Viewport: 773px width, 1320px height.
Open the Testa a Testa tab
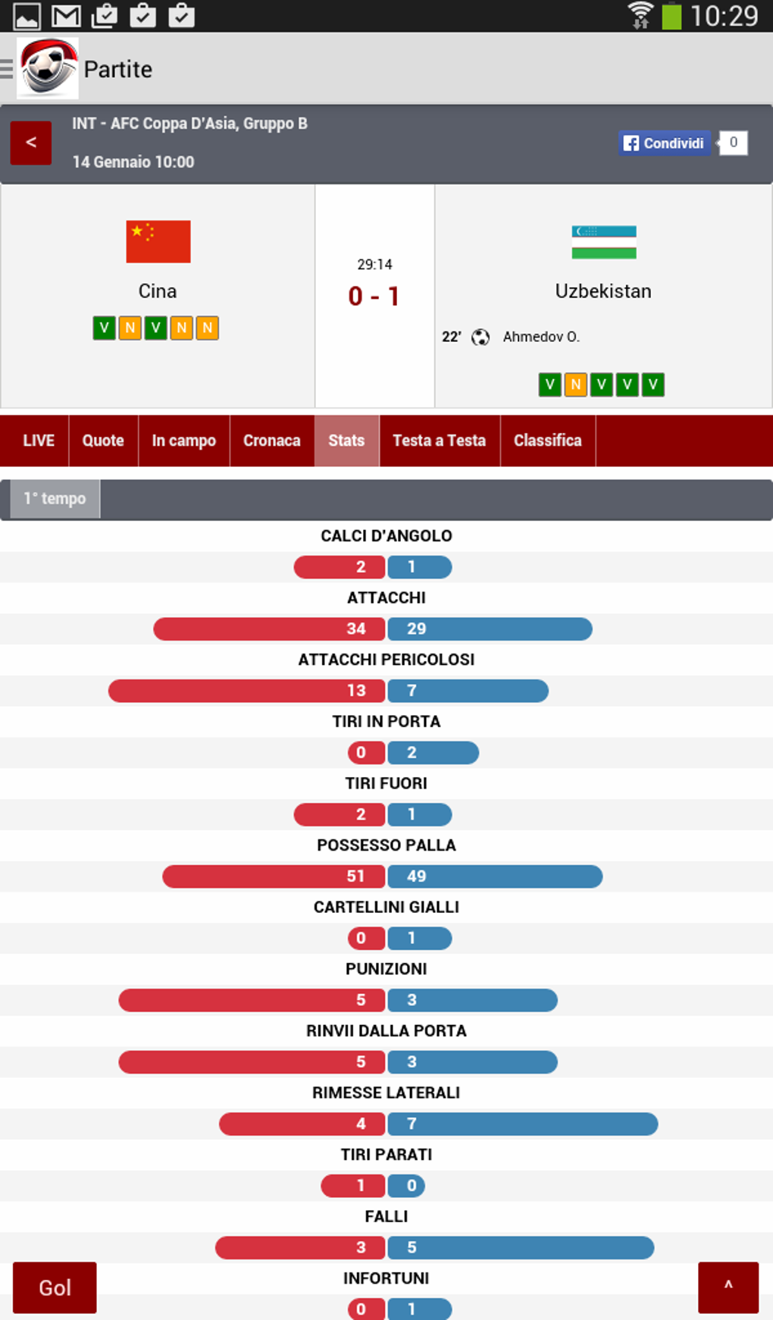439,441
